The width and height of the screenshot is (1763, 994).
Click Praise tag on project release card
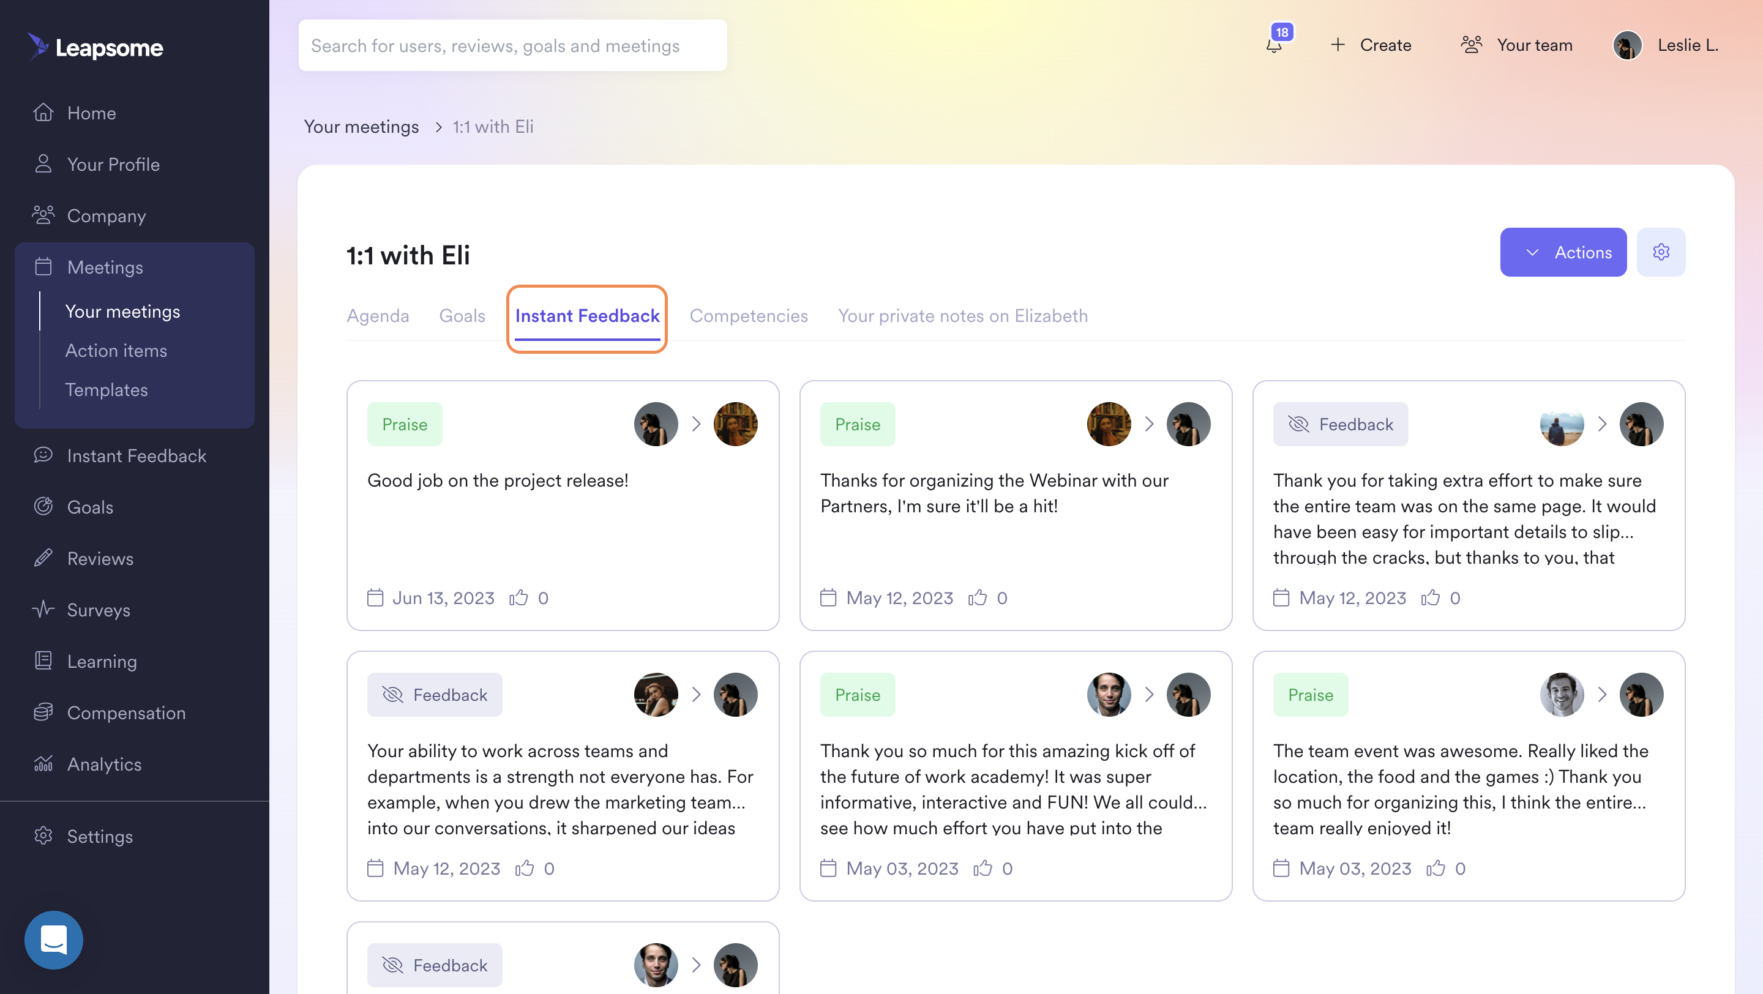[405, 424]
